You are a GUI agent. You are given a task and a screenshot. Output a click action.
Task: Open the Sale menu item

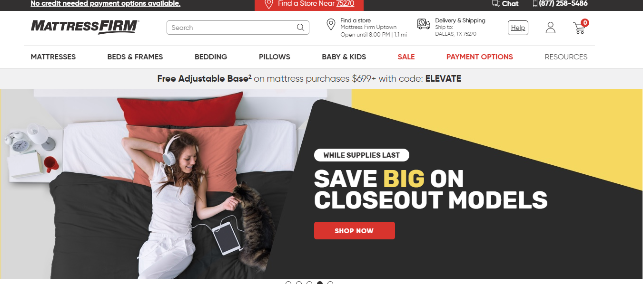(x=406, y=57)
